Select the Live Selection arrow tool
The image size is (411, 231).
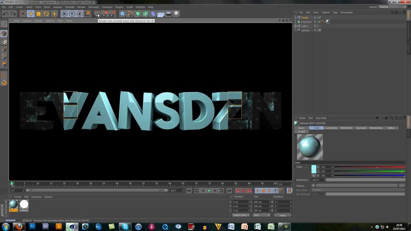(23, 14)
